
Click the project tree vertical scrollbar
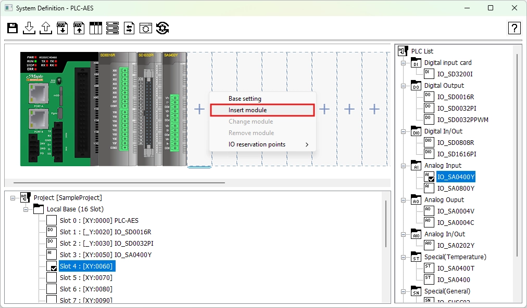coord(386,223)
